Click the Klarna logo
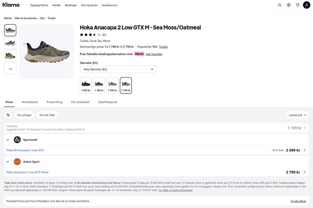The image size is (313, 208). pyautogui.click(x=11, y=5)
